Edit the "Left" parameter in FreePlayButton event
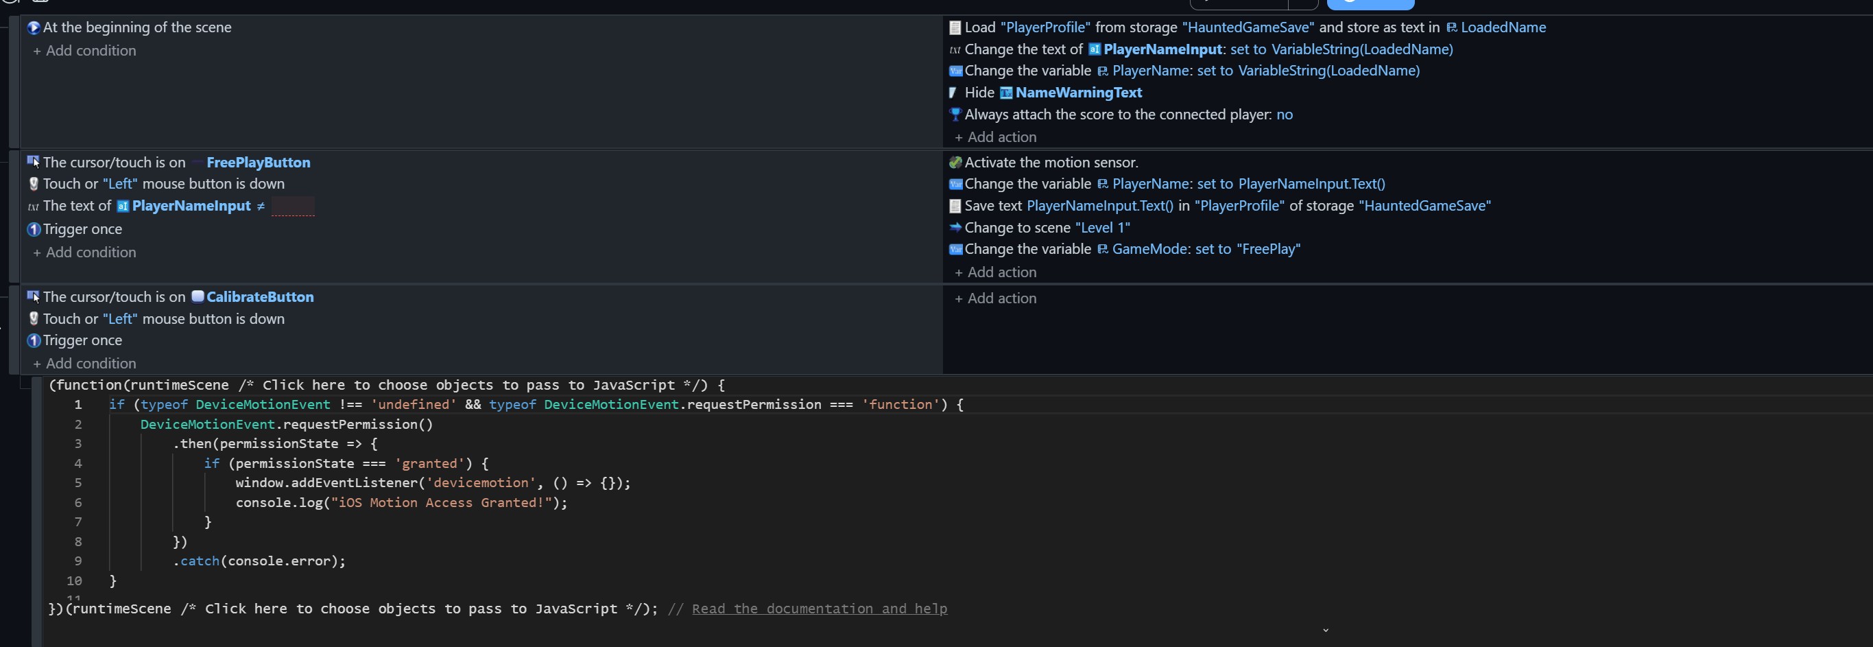 click(x=120, y=184)
